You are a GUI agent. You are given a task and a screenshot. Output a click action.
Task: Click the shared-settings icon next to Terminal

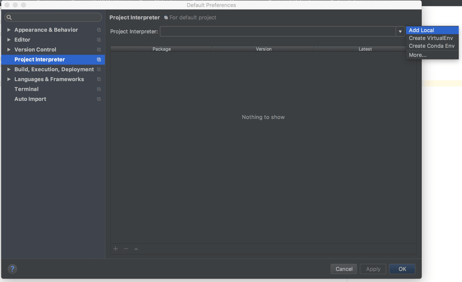coord(99,89)
